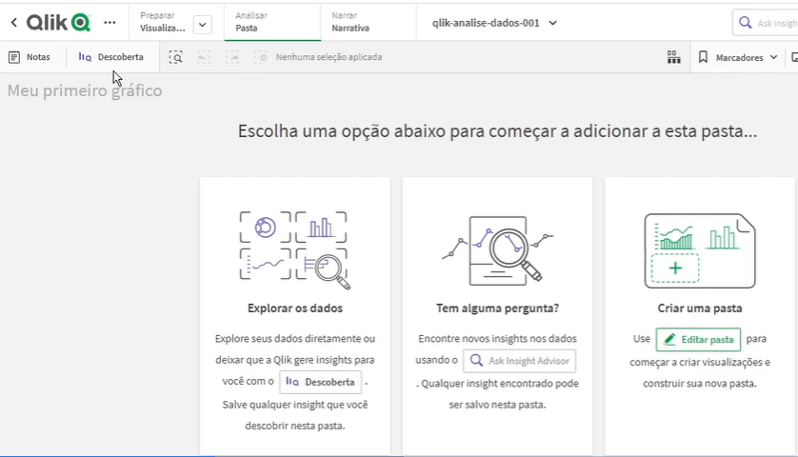Image resolution: width=798 pixels, height=457 pixels.
Task: Click the Ask Insight search field at top
Action: pos(765,23)
